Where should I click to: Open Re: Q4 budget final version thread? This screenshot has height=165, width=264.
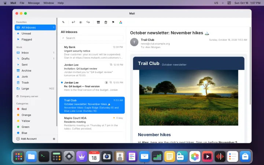(x=92, y=88)
